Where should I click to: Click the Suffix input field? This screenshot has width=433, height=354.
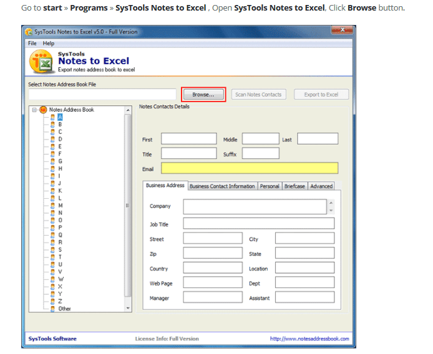pos(261,153)
